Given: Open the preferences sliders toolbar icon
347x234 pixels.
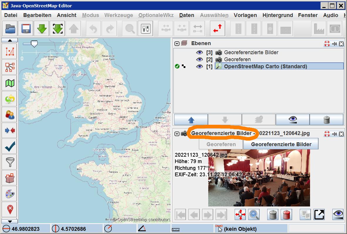Looking at the screenshot, I should tap(146, 29).
